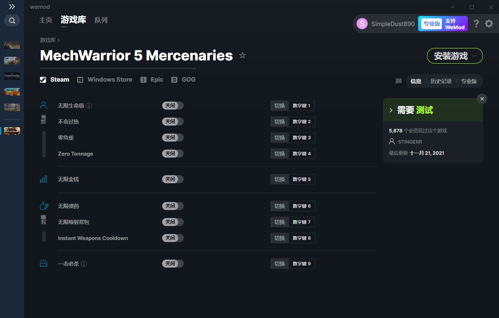
Task: Select the Windows Store platform tab
Action: [105, 80]
